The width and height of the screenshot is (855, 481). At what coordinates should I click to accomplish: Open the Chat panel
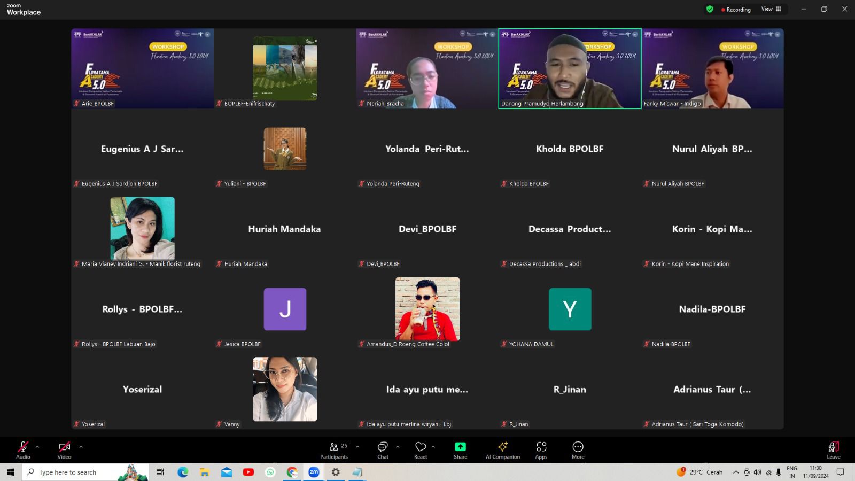383,450
